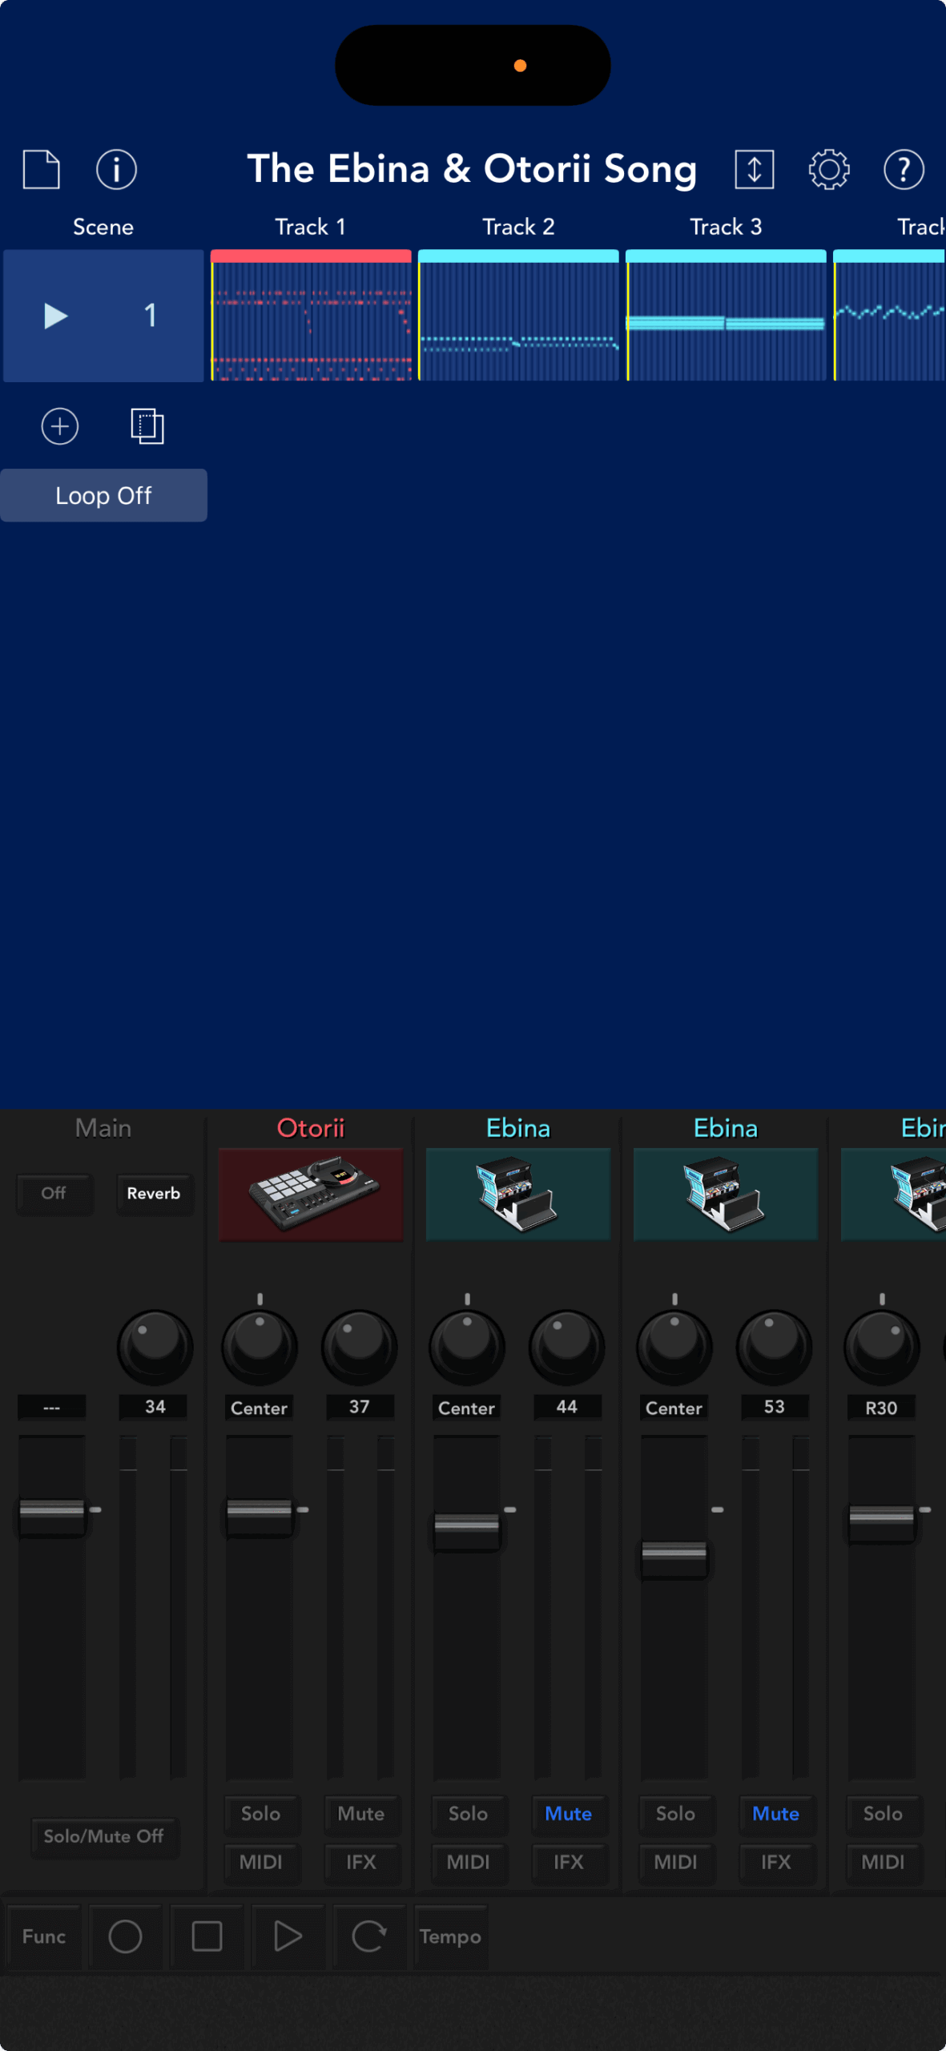Toggle the Solo/Mute Off button
Image resolution: width=946 pixels, height=2051 pixels.
point(103,1836)
